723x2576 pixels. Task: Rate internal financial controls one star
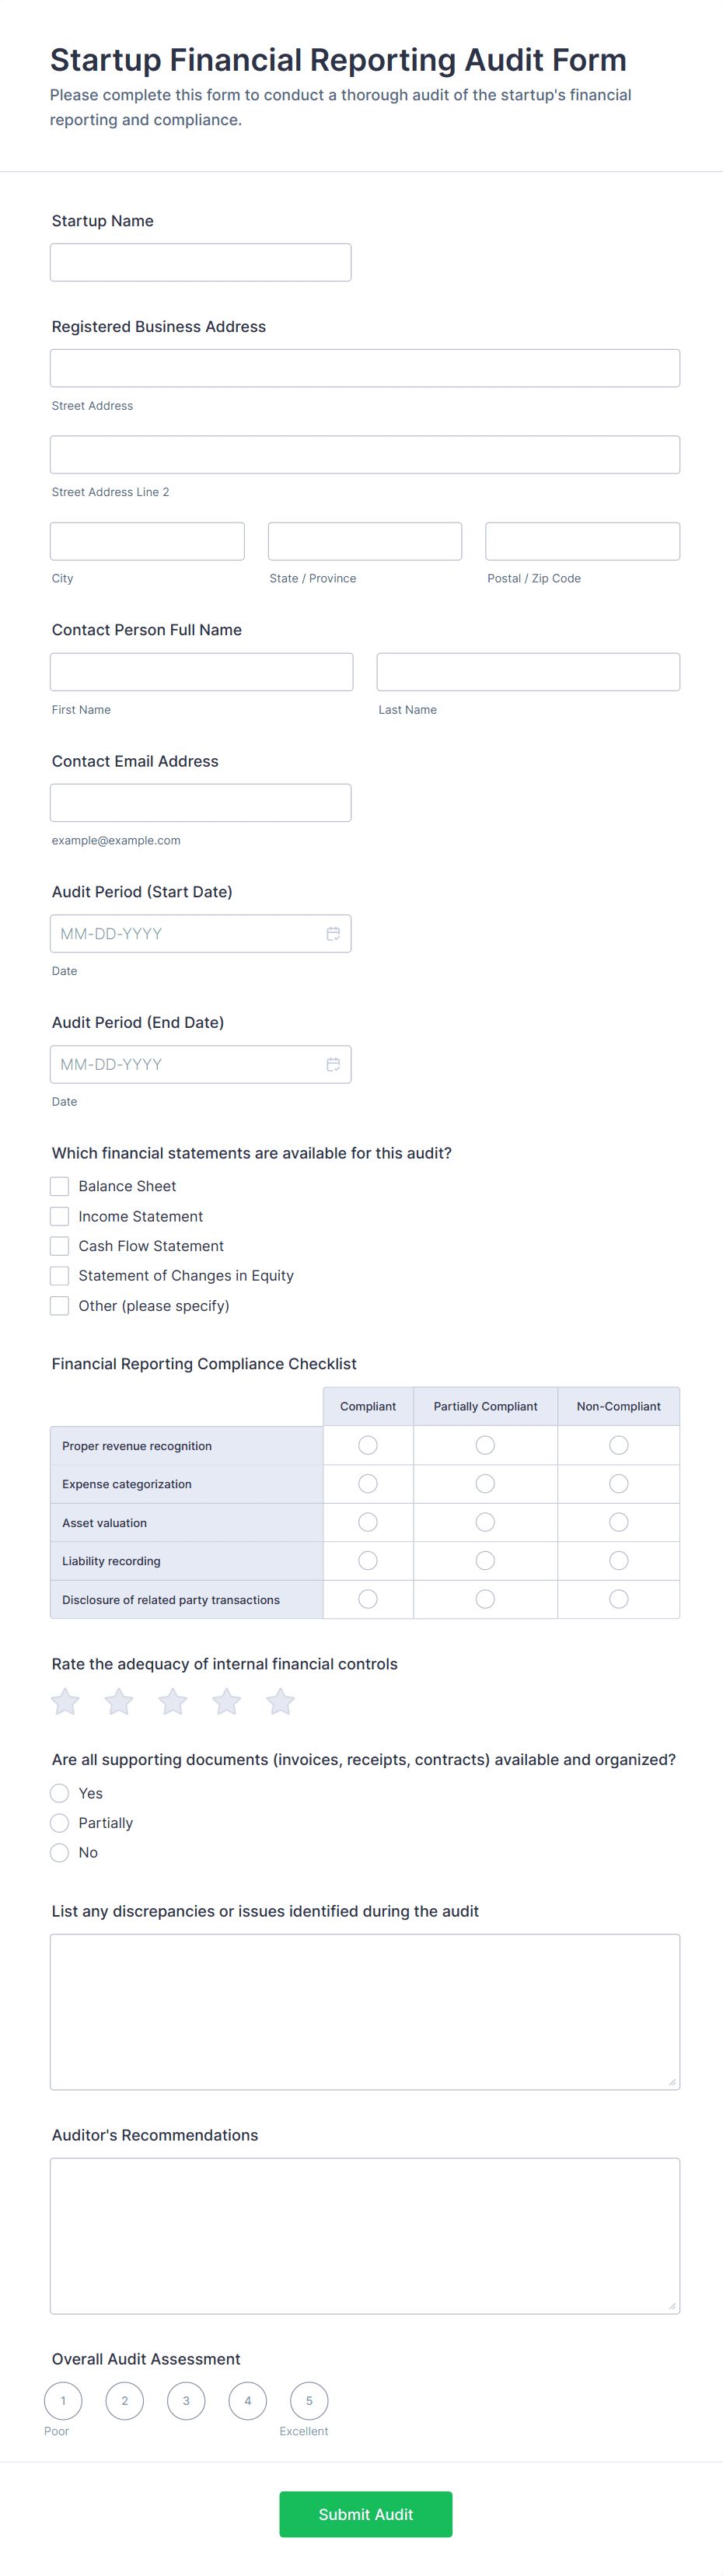[65, 1701]
